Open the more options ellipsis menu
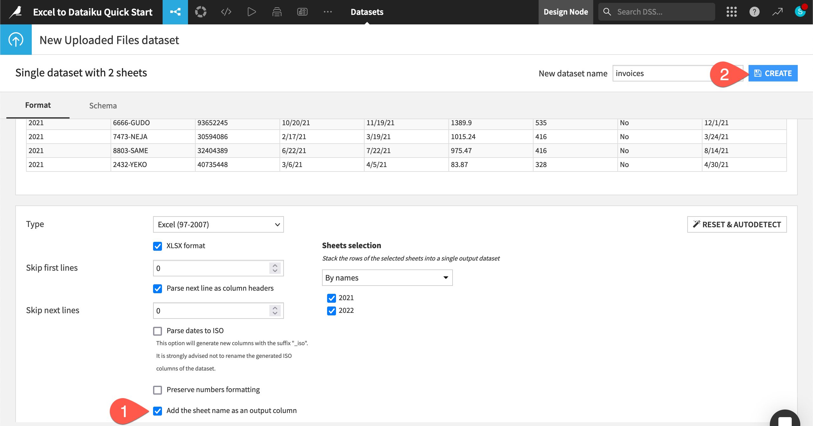Screen dimensions: 813x426 click(327, 12)
